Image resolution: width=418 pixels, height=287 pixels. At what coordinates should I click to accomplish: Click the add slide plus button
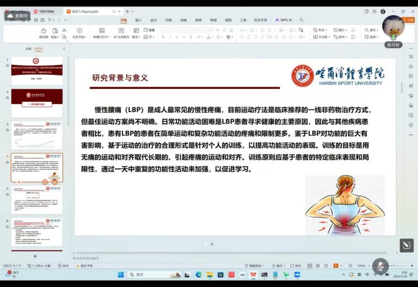coord(35,256)
